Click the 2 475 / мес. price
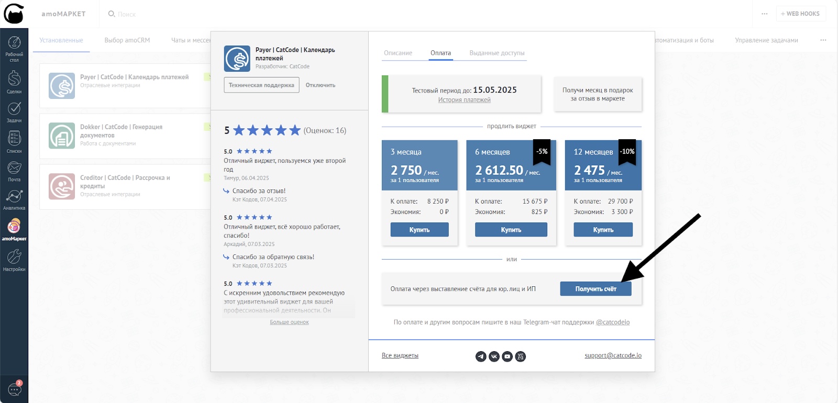 [x=598, y=171]
